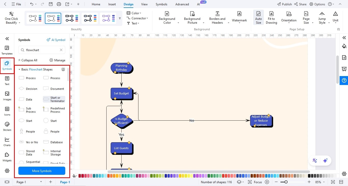Open the Widgets sidebar panel

(x=7, y=157)
